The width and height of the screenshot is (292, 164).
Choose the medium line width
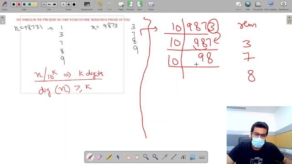[x=49, y=4]
